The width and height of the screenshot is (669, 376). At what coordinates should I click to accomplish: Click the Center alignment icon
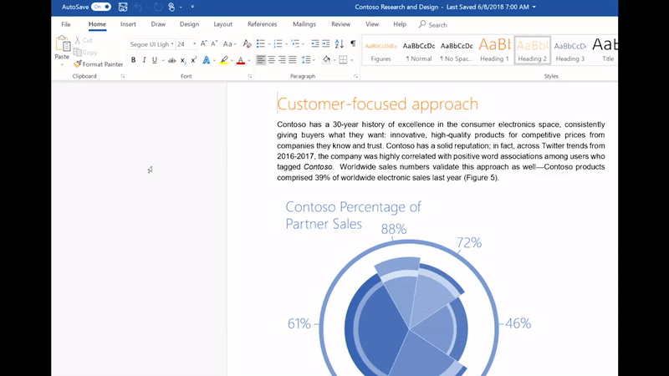[x=271, y=60]
